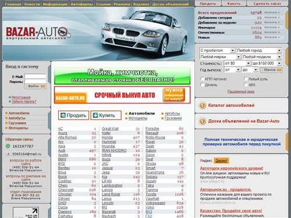Click the silver BMW car image
Viewport: 291px width, 218px height.
144,33
